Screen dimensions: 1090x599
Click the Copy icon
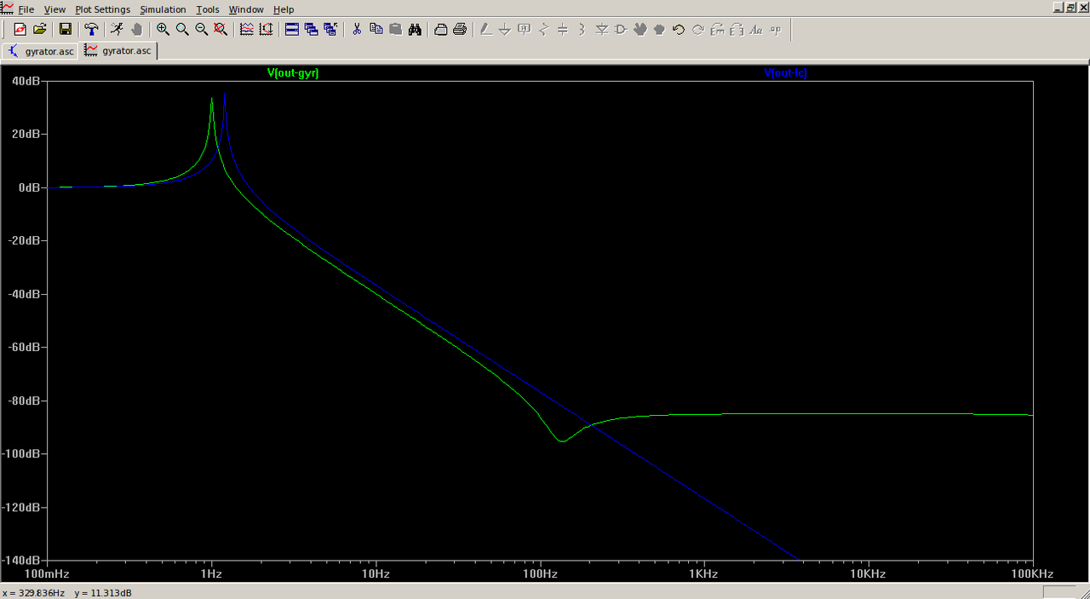pos(376,29)
